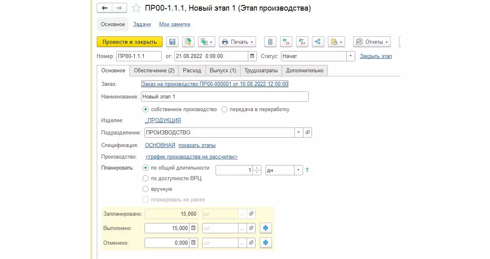Open the Выполнено unit open icon
490x259 pixels.
click(x=252, y=228)
